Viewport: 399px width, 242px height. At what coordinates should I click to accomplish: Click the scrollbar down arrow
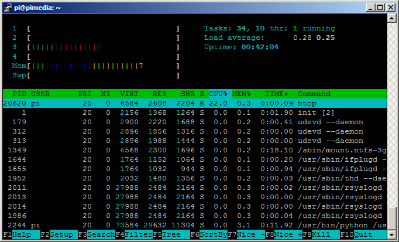[391, 234]
